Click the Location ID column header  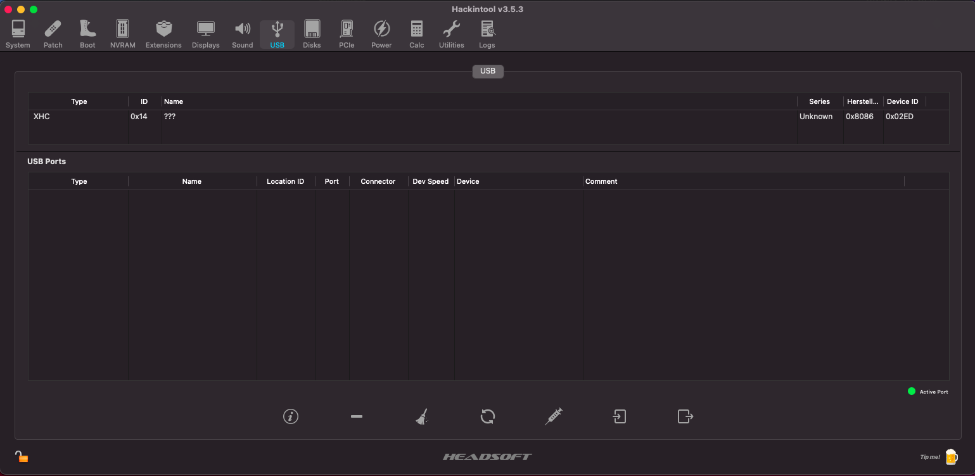pyautogui.click(x=286, y=181)
